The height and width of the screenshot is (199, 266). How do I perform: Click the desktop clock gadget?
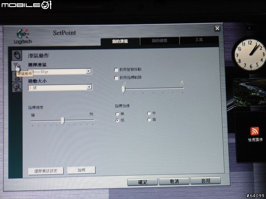click(x=250, y=54)
